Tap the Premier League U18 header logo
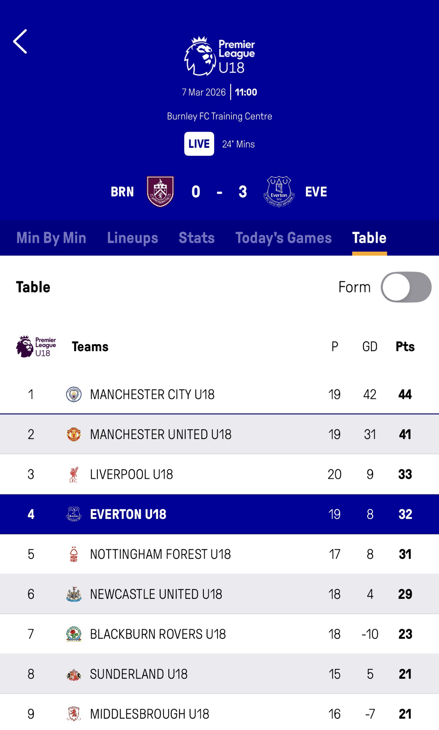Screen dimensions: 439x730 coord(219,56)
